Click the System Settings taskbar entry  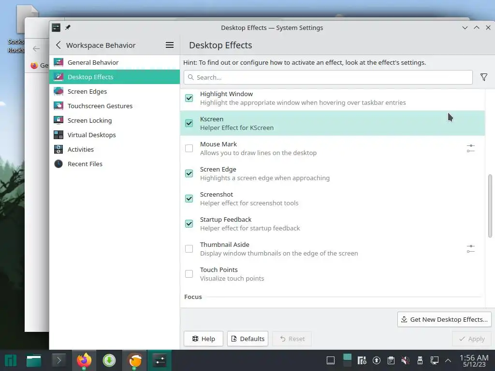pos(160,360)
